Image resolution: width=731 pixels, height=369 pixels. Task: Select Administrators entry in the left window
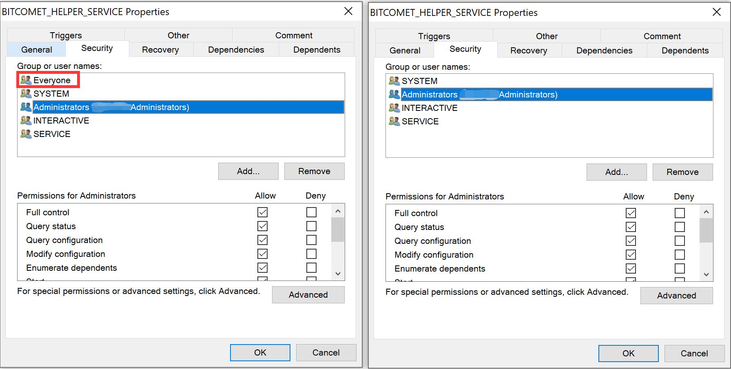[188, 107]
